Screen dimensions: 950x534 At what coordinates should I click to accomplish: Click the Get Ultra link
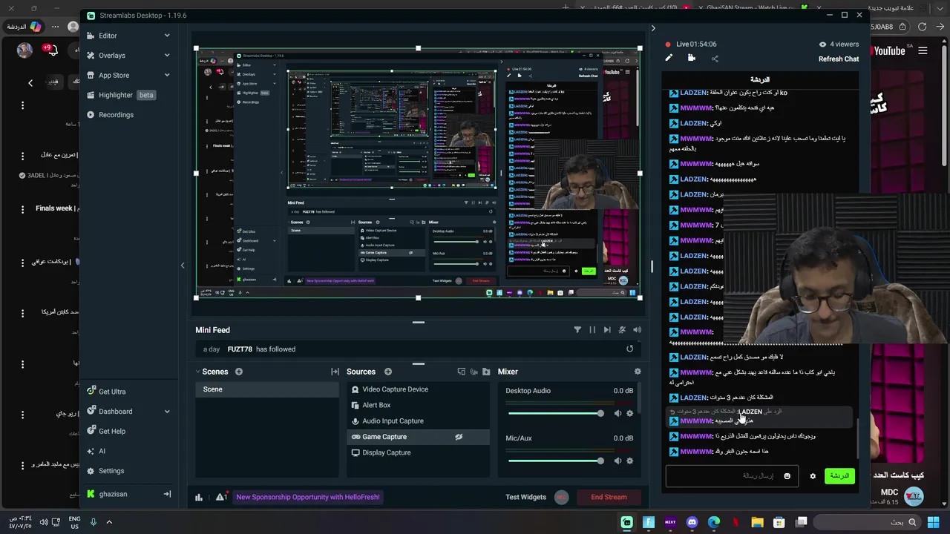112,392
